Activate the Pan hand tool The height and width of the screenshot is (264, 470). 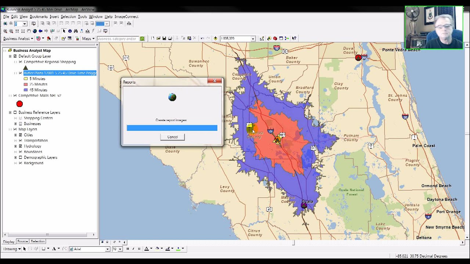pos(29,31)
